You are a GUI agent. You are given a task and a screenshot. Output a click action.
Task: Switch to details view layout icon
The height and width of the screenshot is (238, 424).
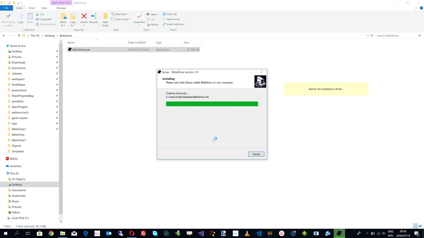415,226
